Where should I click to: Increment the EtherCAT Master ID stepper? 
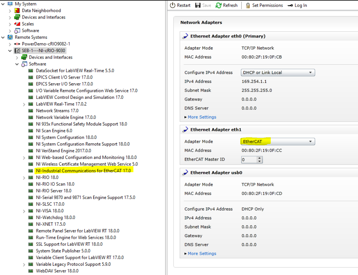(259, 158)
